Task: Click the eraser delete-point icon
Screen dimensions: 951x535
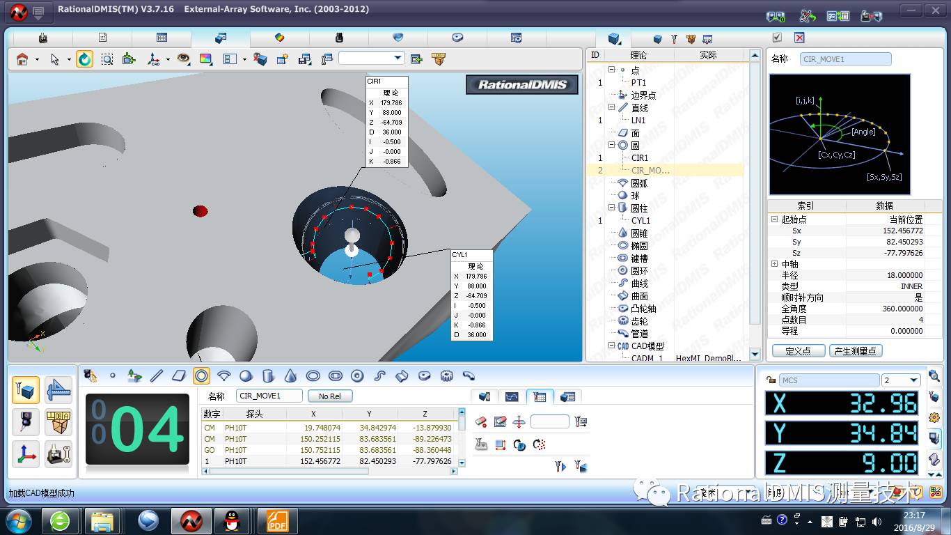Action: [481, 421]
